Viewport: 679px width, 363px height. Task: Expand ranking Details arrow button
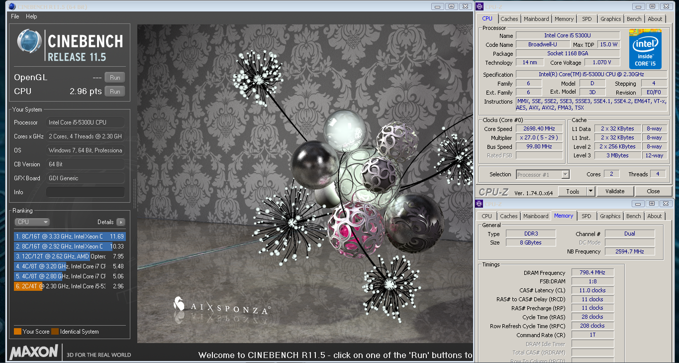[x=121, y=222]
